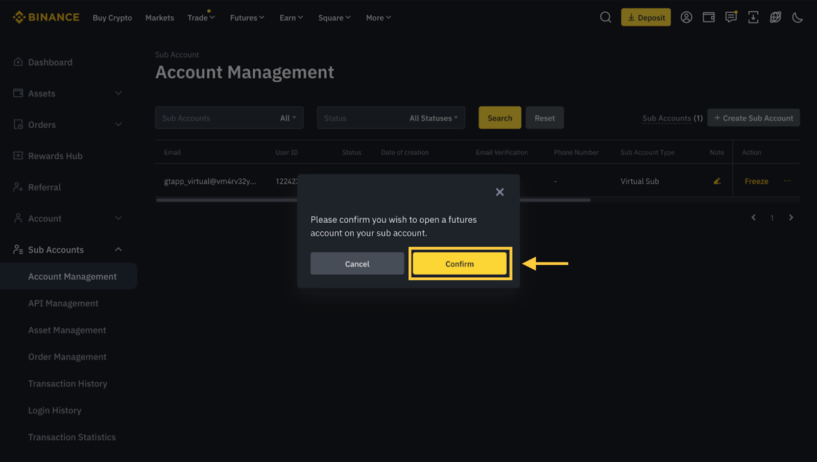
Task: Toggle dark mode moon icon
Action: pos(798,18)
